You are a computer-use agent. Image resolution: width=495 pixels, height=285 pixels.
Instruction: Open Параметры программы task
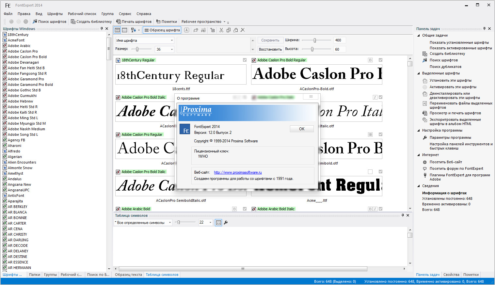(x=450, y=137)
